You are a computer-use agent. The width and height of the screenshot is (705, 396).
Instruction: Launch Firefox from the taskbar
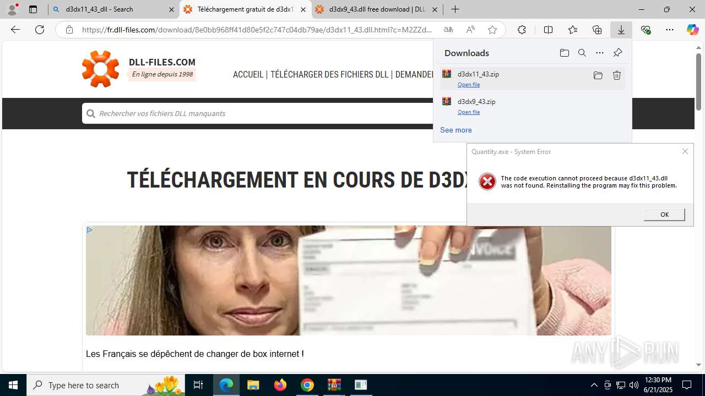coord(280,385)
